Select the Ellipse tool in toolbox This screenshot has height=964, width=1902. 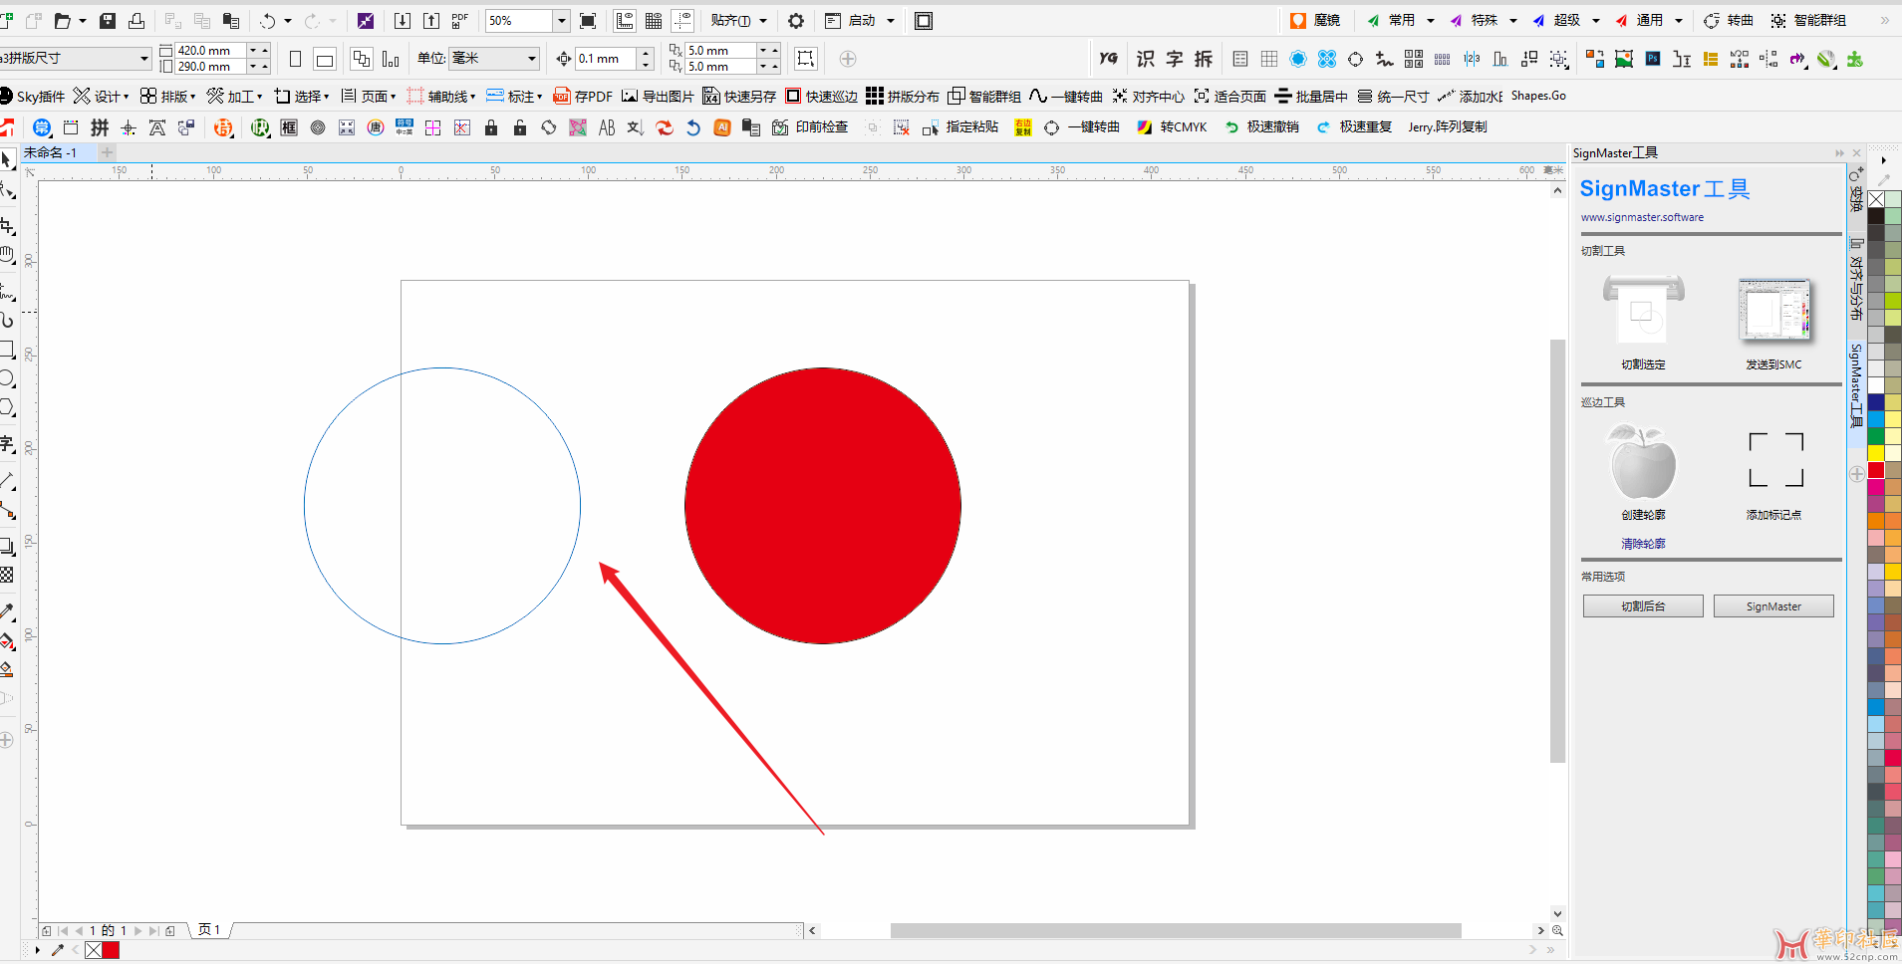coord(7,378)
